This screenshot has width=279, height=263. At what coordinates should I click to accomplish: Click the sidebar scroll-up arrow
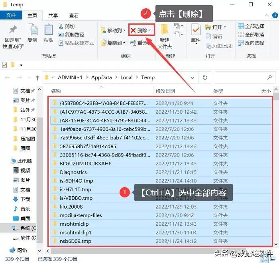[x=39, y=89]
